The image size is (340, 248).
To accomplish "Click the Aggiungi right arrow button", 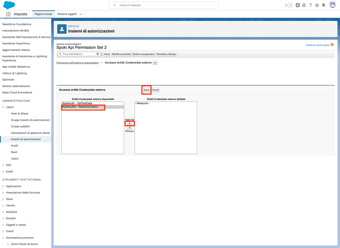I will (x=129, y=123).
